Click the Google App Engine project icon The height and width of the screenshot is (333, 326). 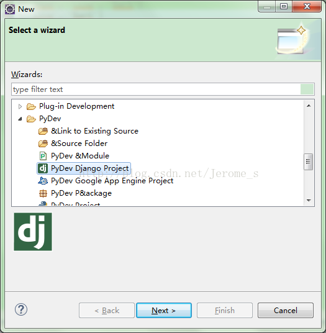coord(43,181)
